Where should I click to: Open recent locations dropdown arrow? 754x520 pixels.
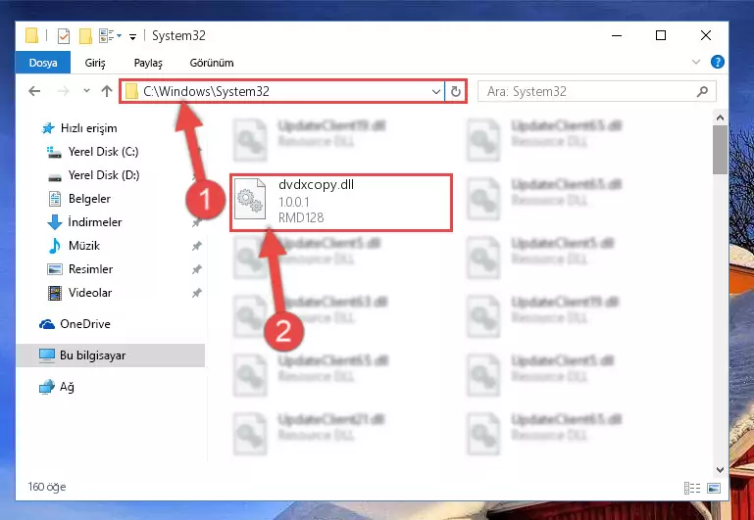(x=86, y=91)
